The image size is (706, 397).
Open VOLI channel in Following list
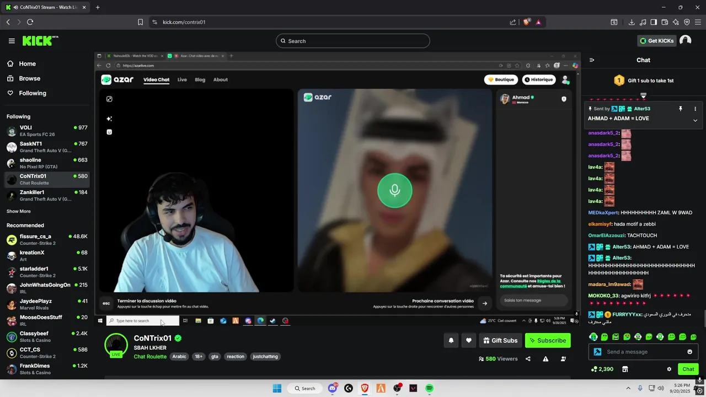46,131
